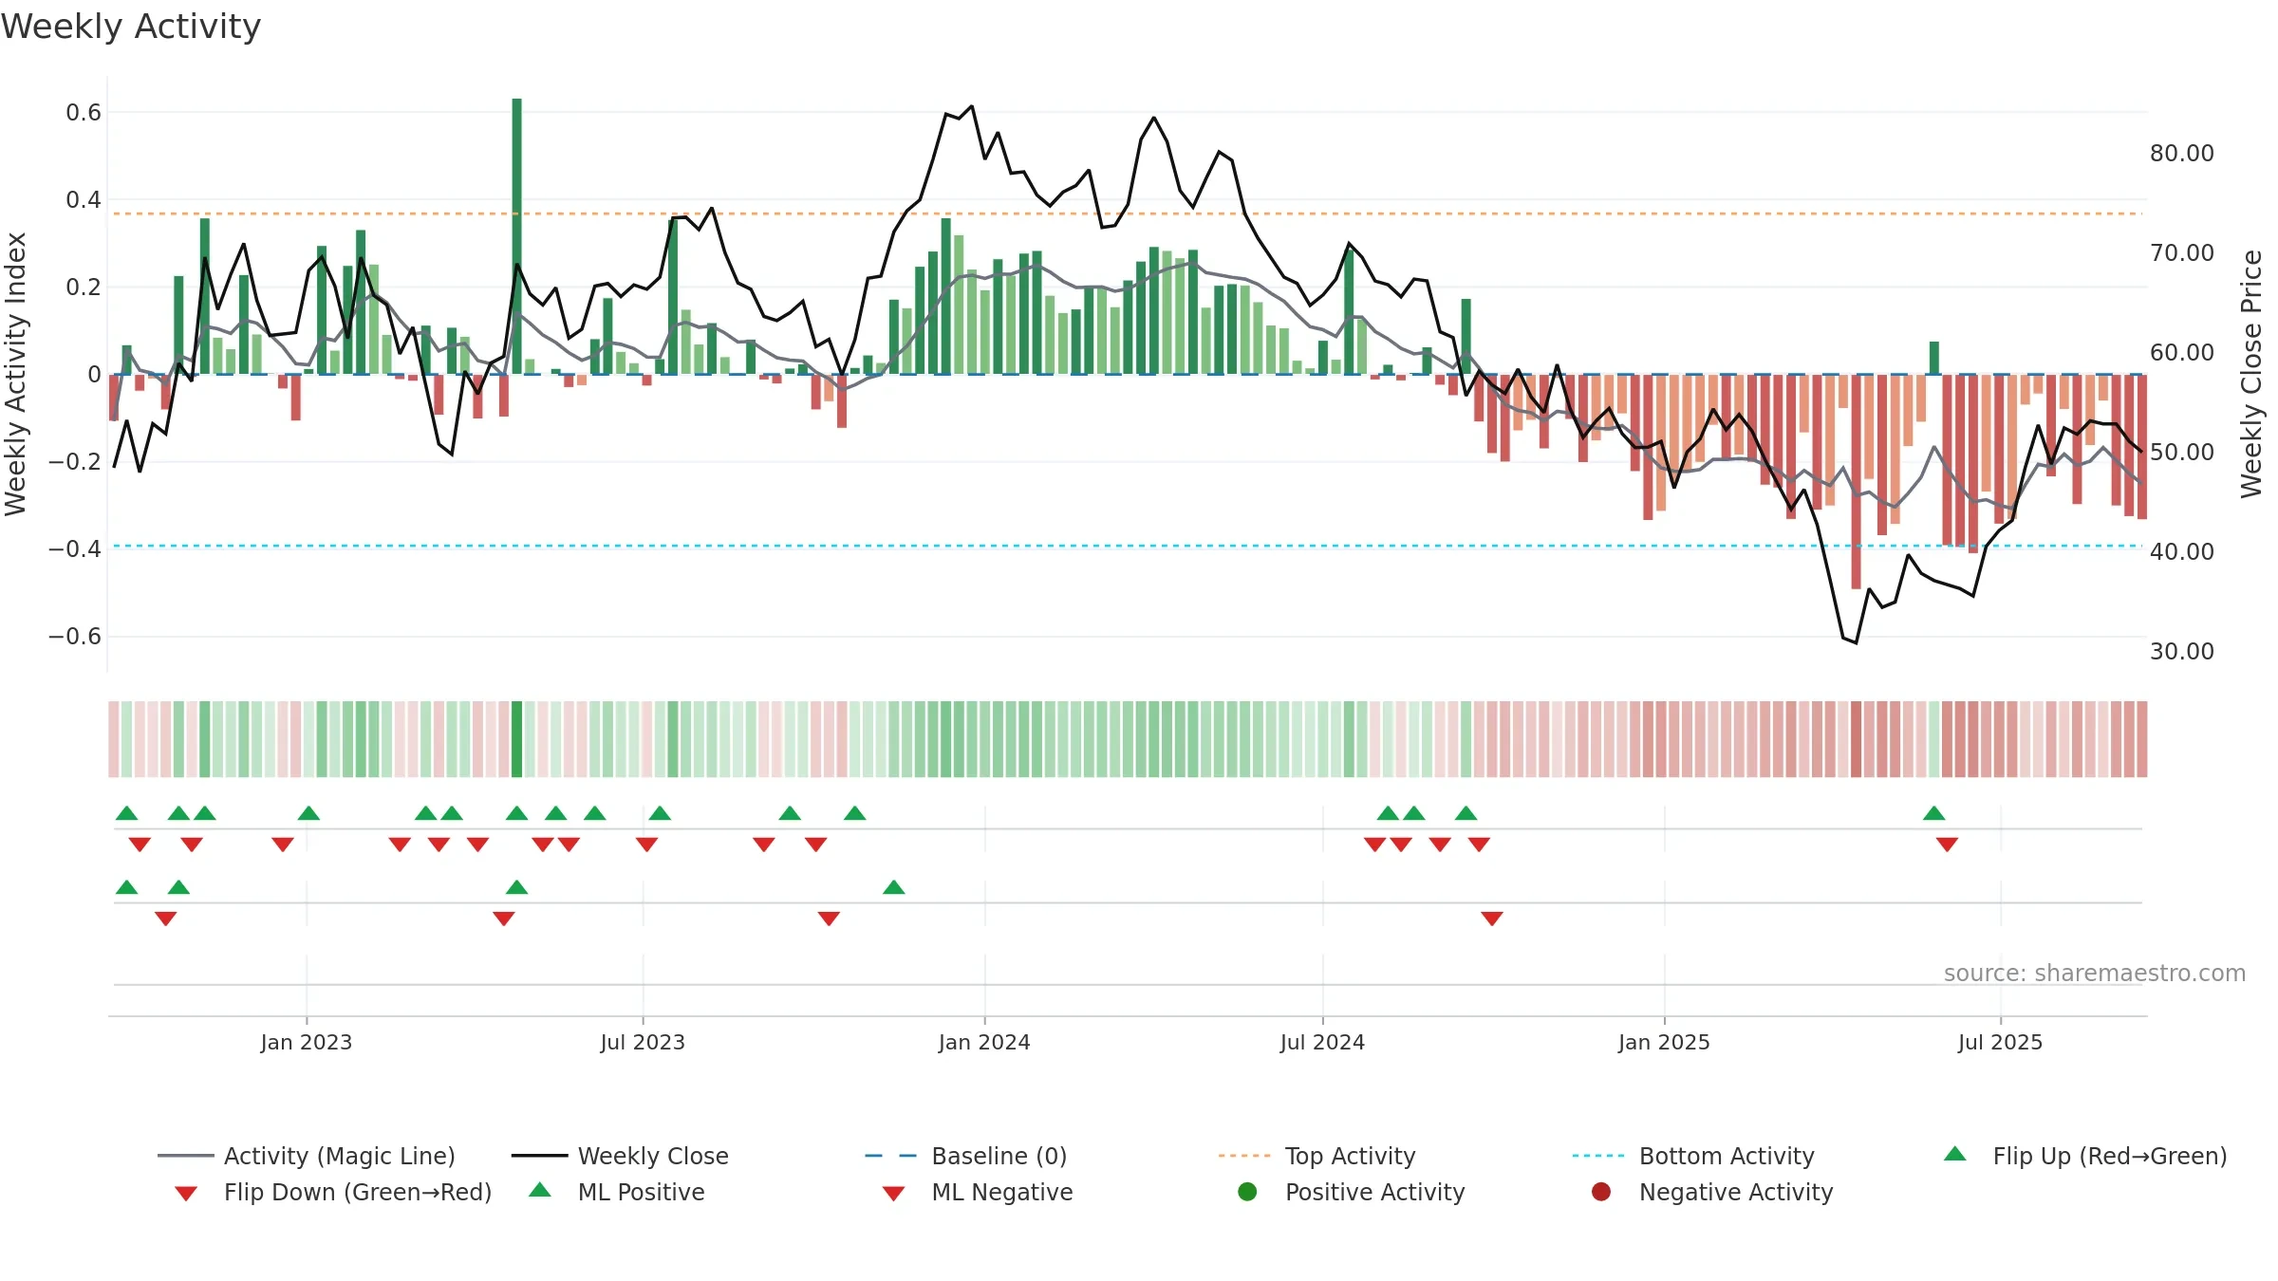Click the 30.00 price tick on right axis

[x=2182, y=652]
